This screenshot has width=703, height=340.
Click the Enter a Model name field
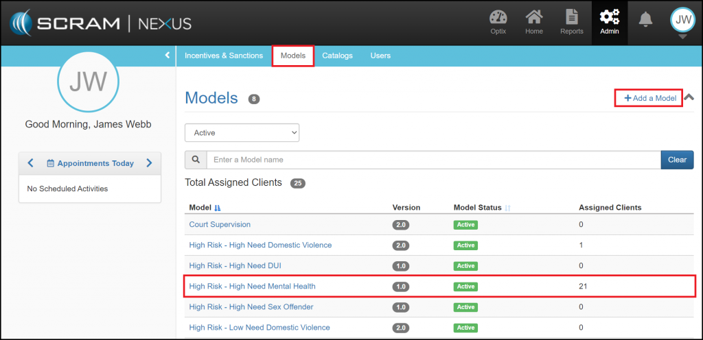click(433, 160)
